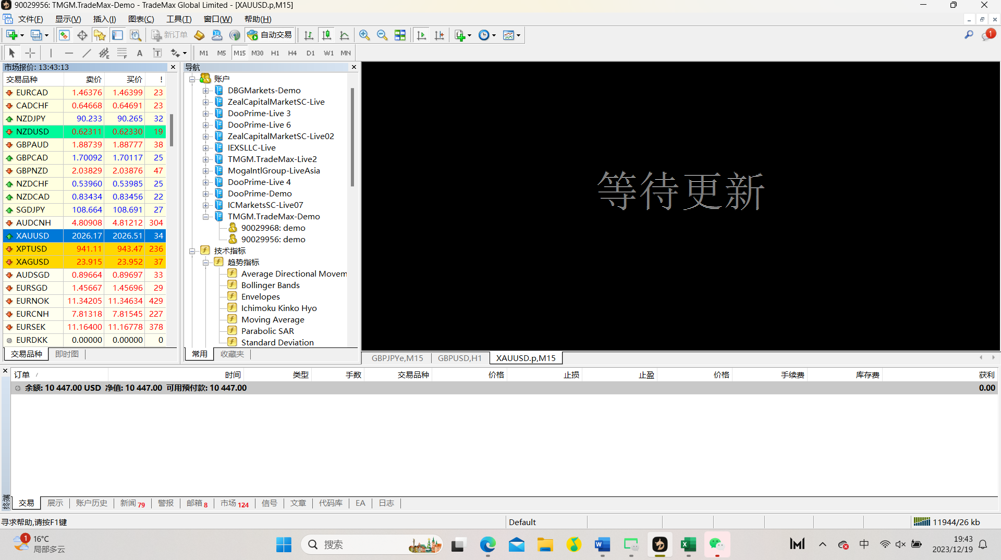The image size is (1001, 560).
Task: Open the new order (新订单) toolbar icon
Action: click(x=169, y=35)
